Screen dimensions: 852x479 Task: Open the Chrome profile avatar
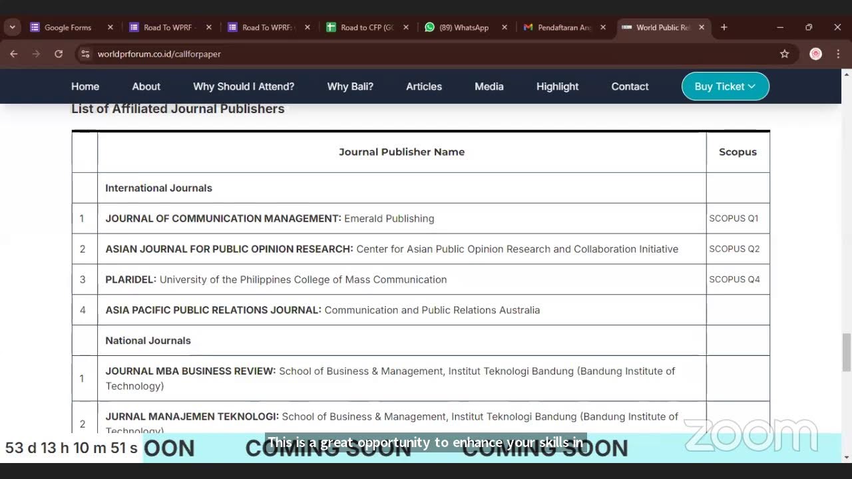point(815,54)
